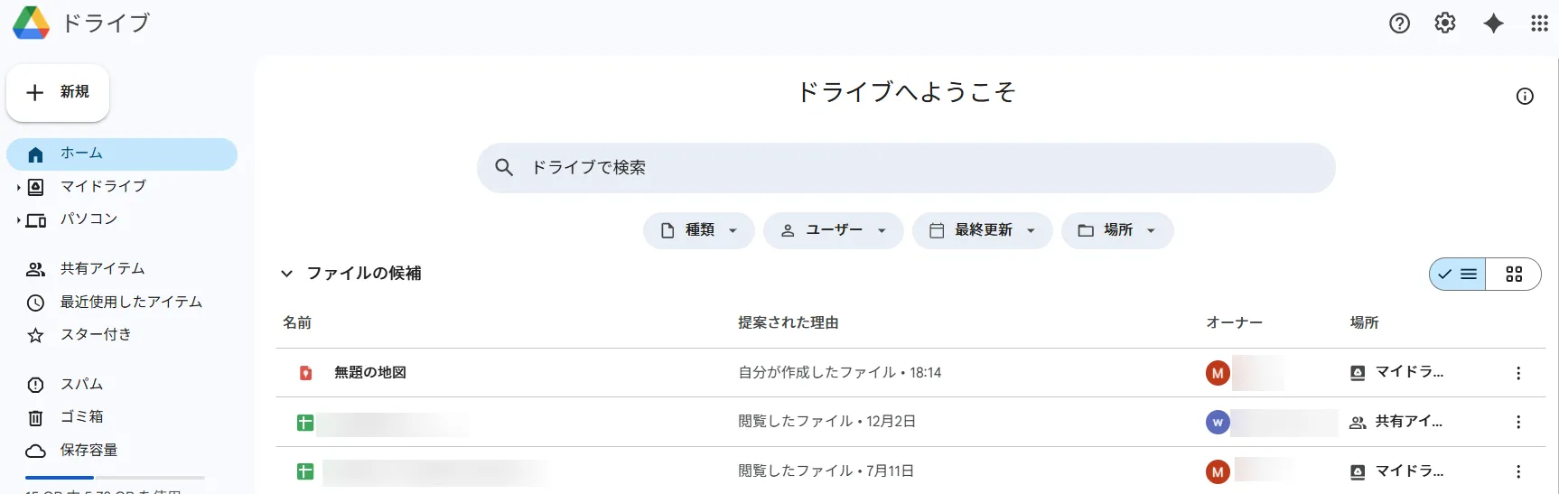Click the search magnifier icon
The width and height of the screenshot is (1559, 494).
(x=504, y=167)
